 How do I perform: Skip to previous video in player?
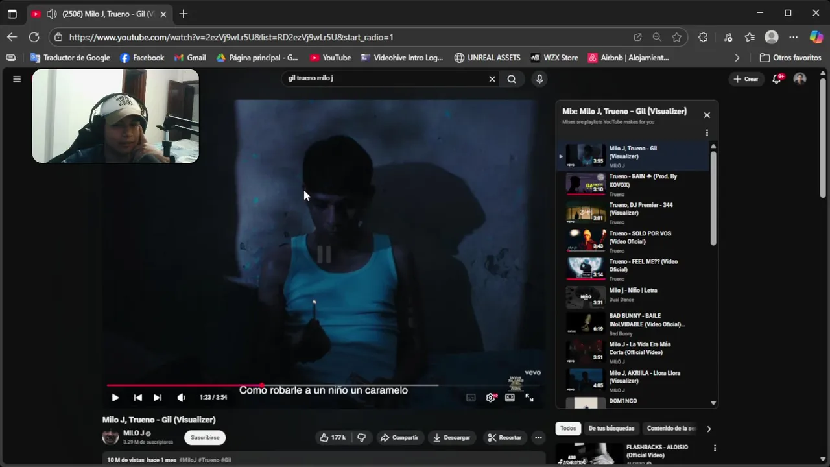pos(138,398)
